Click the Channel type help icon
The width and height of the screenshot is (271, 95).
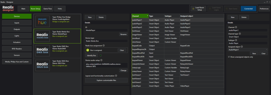coord(240,34)
